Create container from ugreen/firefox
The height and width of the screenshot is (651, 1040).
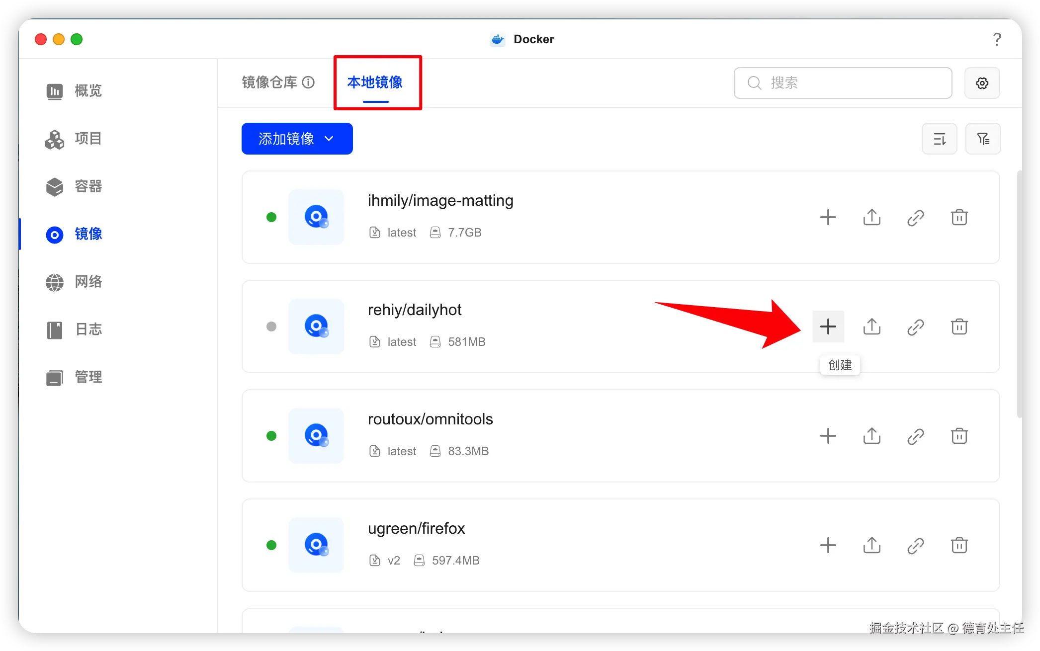[828, 545]
